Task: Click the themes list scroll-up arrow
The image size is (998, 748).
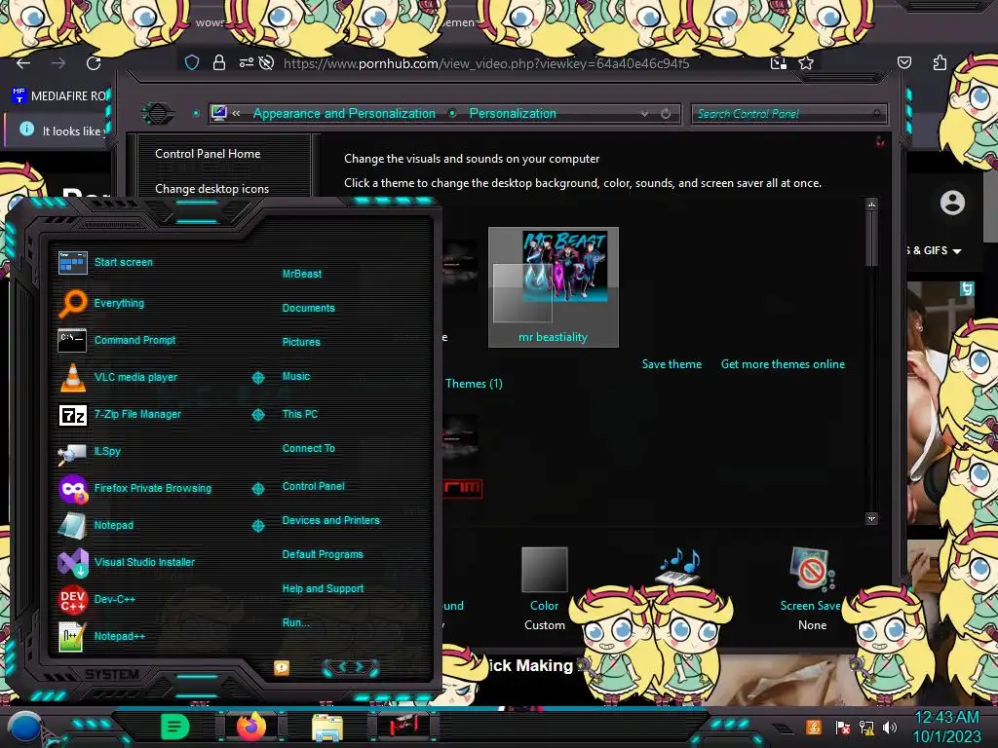Action: (x=872, y=205)
